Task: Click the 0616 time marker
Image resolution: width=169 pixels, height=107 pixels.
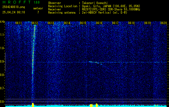Action: (x=99, y=23)
